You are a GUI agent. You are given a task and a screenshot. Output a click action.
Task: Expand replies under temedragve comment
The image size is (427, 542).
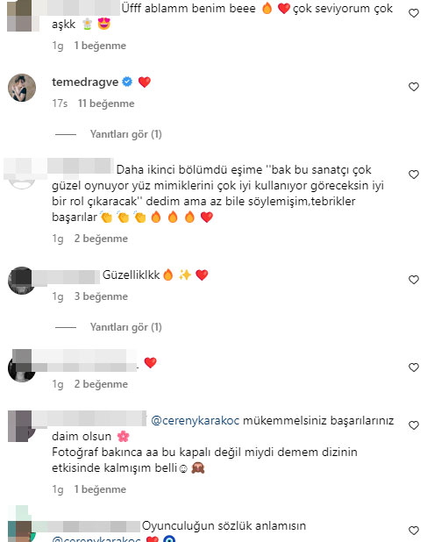pyautogui.click(x=125, y=134)
